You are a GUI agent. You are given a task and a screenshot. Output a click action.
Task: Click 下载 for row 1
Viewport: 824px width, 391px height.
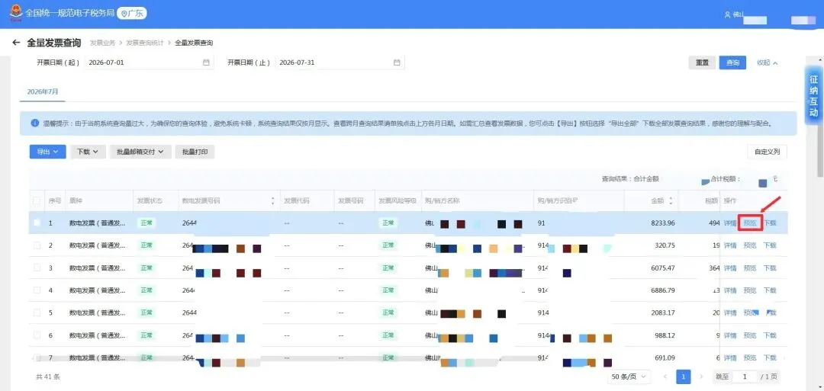769,223
